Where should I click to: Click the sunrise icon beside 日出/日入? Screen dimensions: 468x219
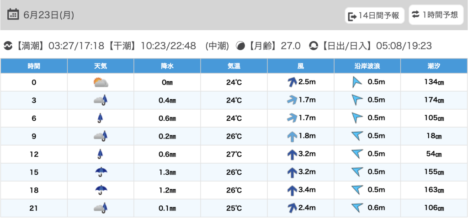[314, 46]
